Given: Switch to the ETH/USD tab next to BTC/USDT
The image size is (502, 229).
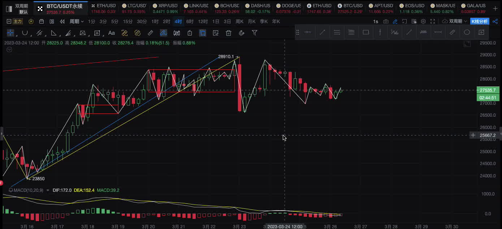Looking at the screenshot, I should pyautogui.click(x=103, y=6).
